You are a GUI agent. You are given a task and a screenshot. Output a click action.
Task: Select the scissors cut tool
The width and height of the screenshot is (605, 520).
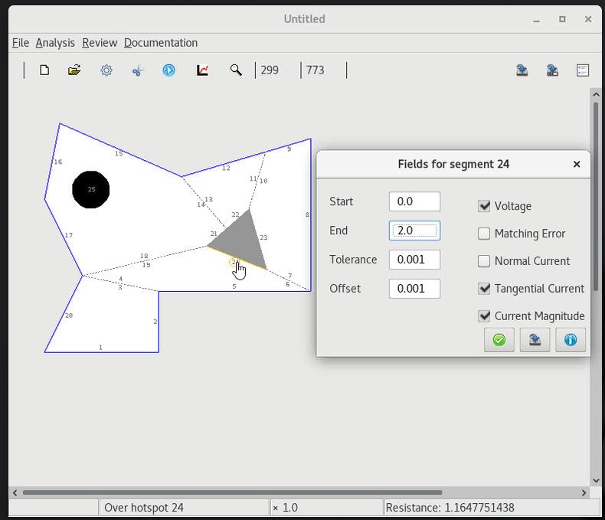tap(138, 70)
